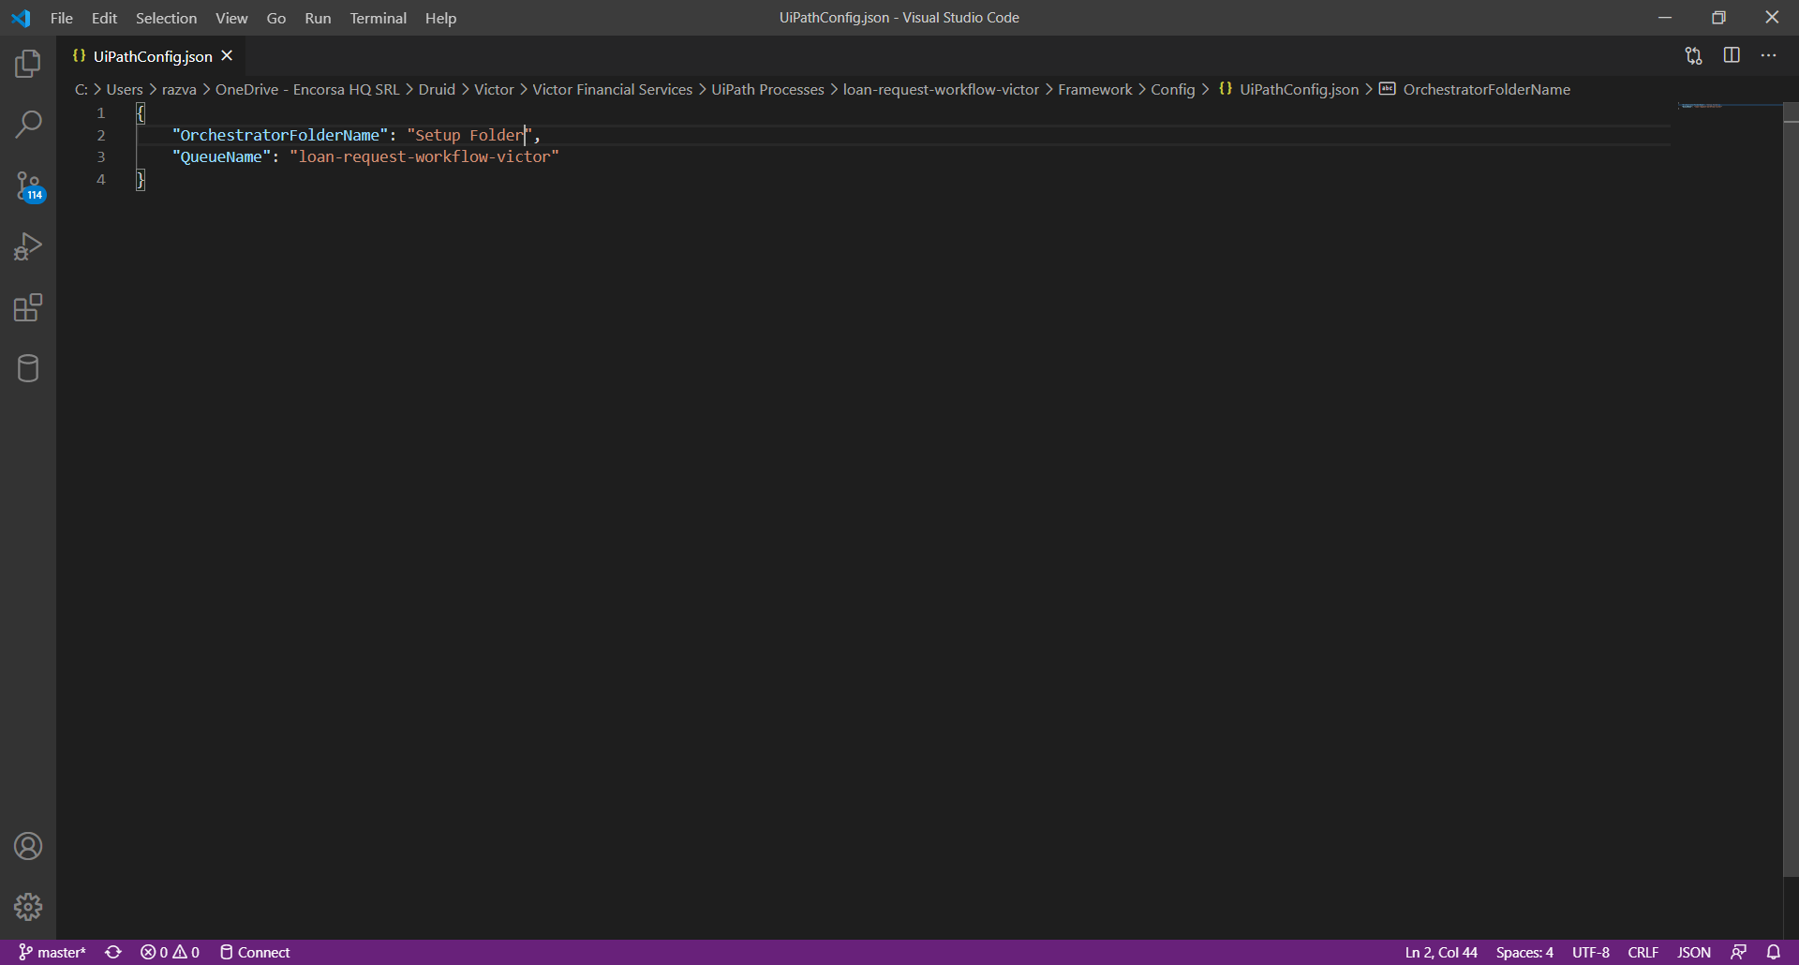Synchronize changes using the sync icon

tap(113, 952)
